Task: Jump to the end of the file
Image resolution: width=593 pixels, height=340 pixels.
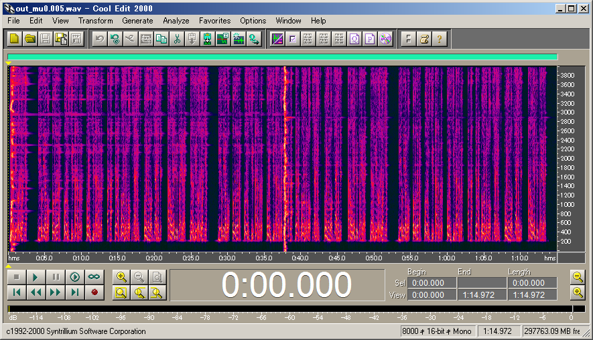Action: coord(75,292)
